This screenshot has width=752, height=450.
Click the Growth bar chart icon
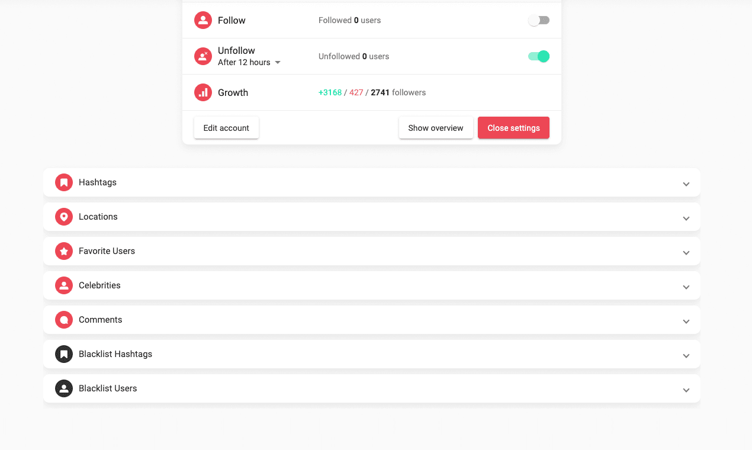(203, 92)
